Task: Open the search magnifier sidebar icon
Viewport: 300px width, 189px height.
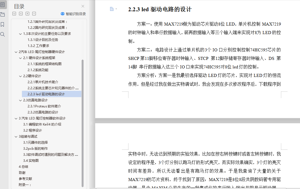Action: pos(3,34)
